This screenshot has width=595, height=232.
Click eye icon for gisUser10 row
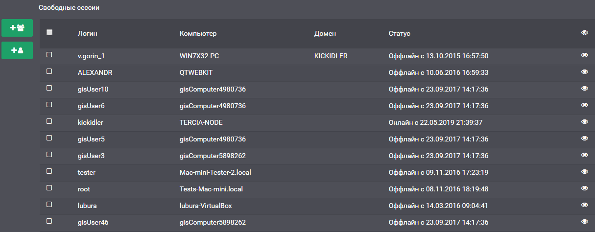tap(584, 89)
